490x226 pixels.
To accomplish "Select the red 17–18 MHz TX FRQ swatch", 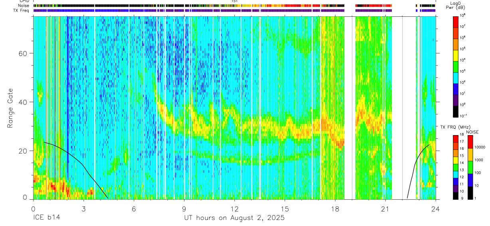I will pos(456,139).
